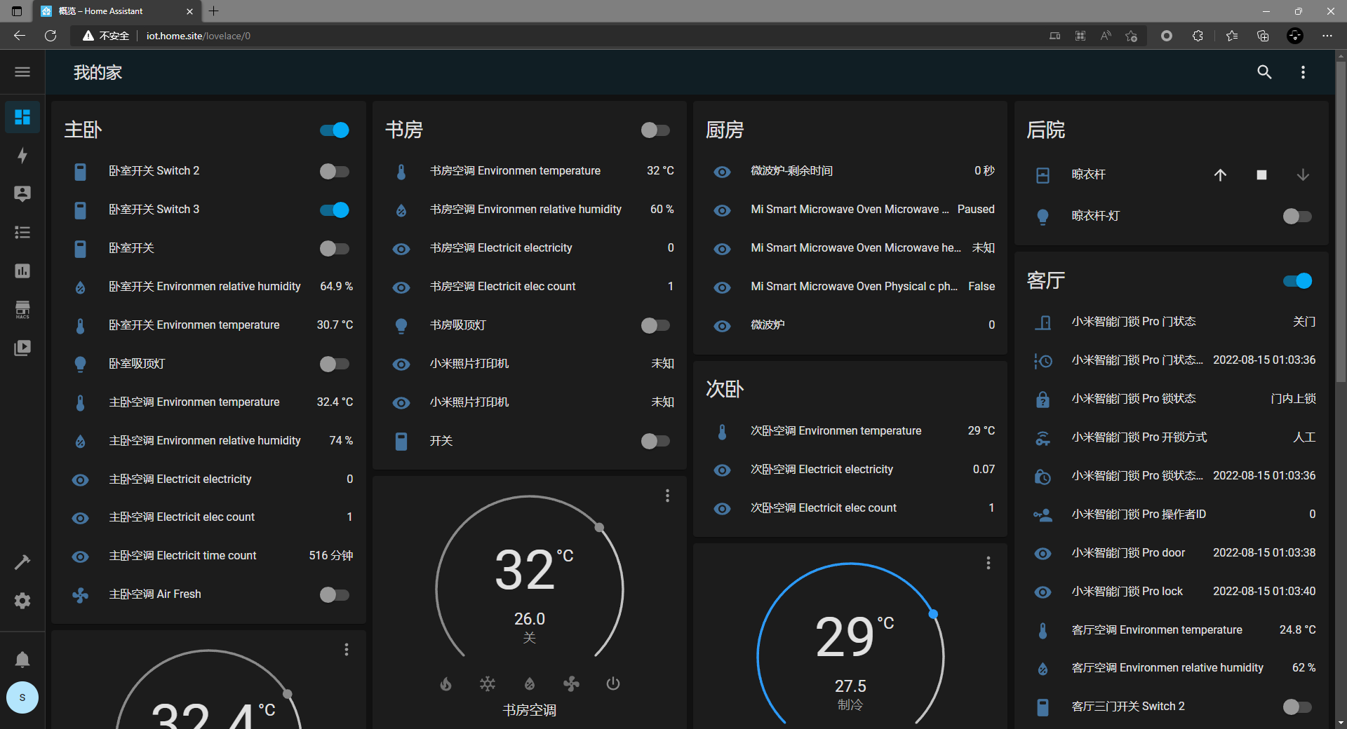Select the 概览 – Home Assistant tab
This screenshot has width=1347, height=729.
(118, 11)
